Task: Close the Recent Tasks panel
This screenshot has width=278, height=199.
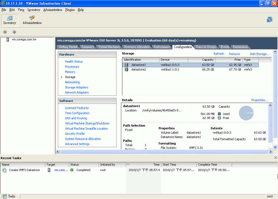Action: (x=276, y=158)
